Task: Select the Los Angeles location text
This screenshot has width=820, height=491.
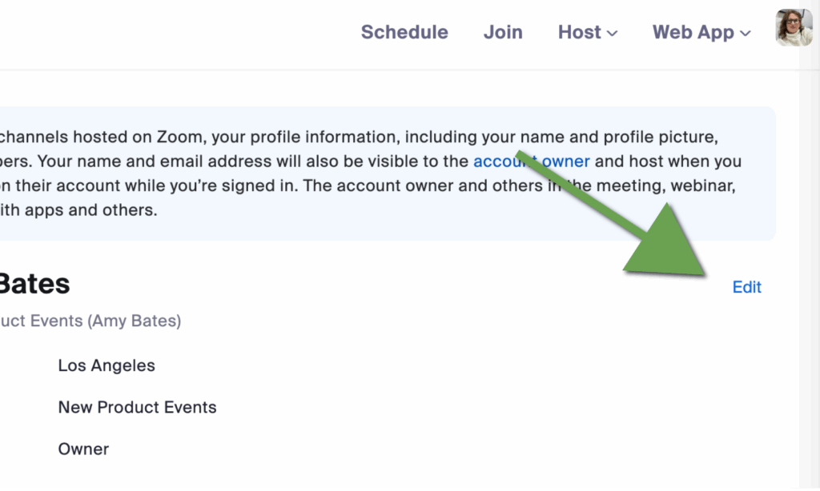Action: click(107, 365)
